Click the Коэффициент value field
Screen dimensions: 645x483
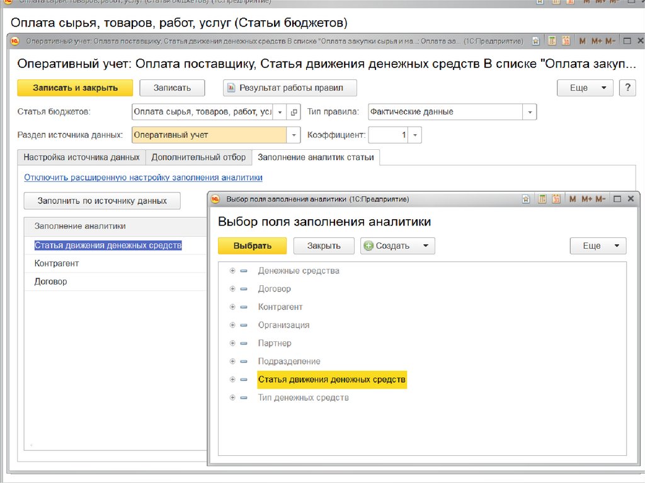(388, 135)
